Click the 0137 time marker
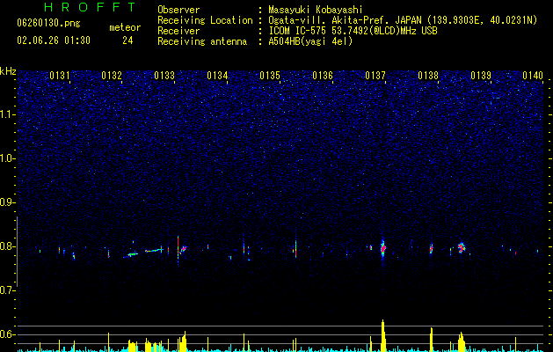 [375, 76]
